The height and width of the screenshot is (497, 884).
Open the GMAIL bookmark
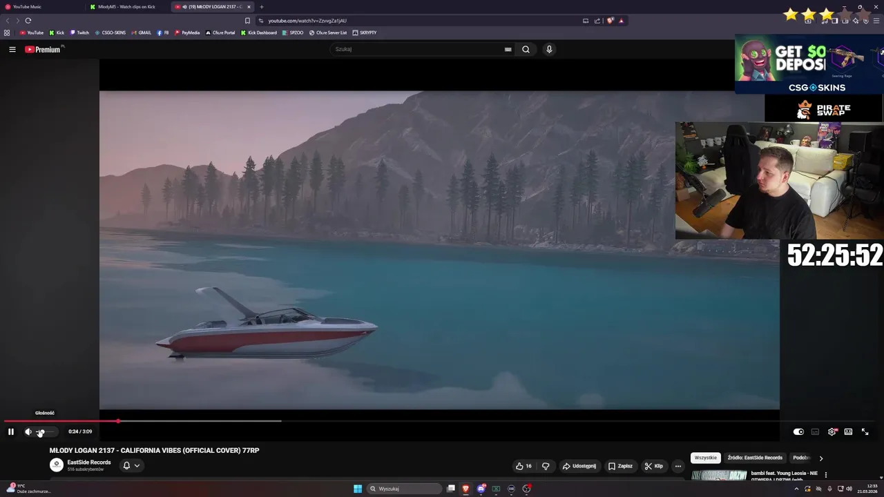coord(142,32)
